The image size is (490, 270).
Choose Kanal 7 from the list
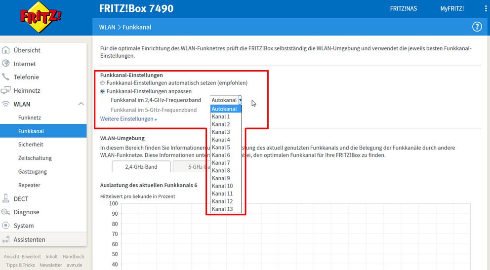pos(226,162)
